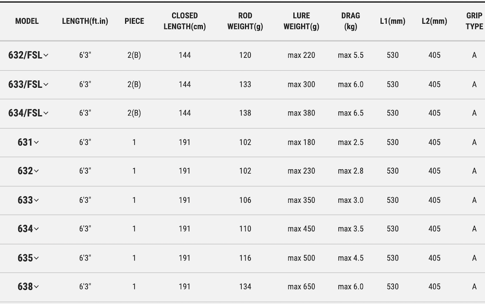Image resolution: width=485 pixels, height=304 pixels.
Task: Expand the 635 model chevron
Action: click(36, 258)
